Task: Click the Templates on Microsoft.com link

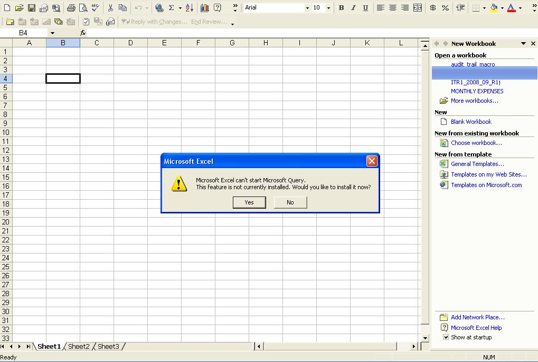Action: (486, 185)
